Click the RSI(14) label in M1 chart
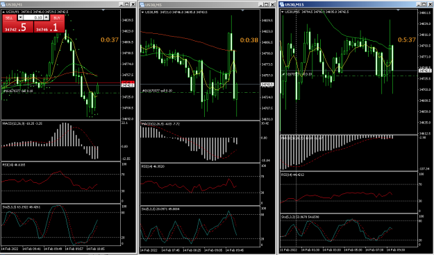The height and width of the screenshot is (255, 434). 14,165
